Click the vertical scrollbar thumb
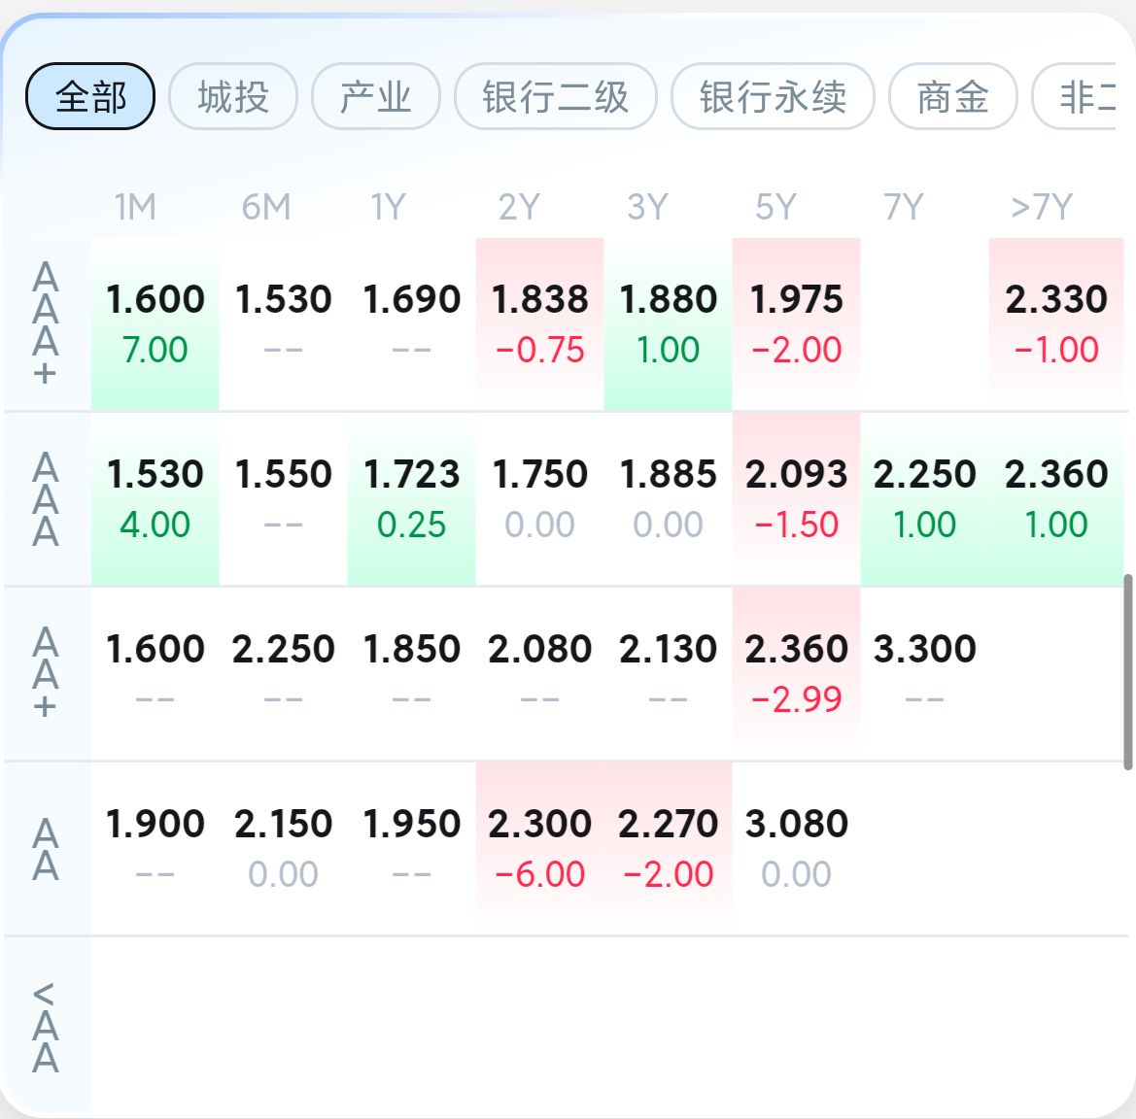1136x1119 pixels. [x=1127, y=671]
